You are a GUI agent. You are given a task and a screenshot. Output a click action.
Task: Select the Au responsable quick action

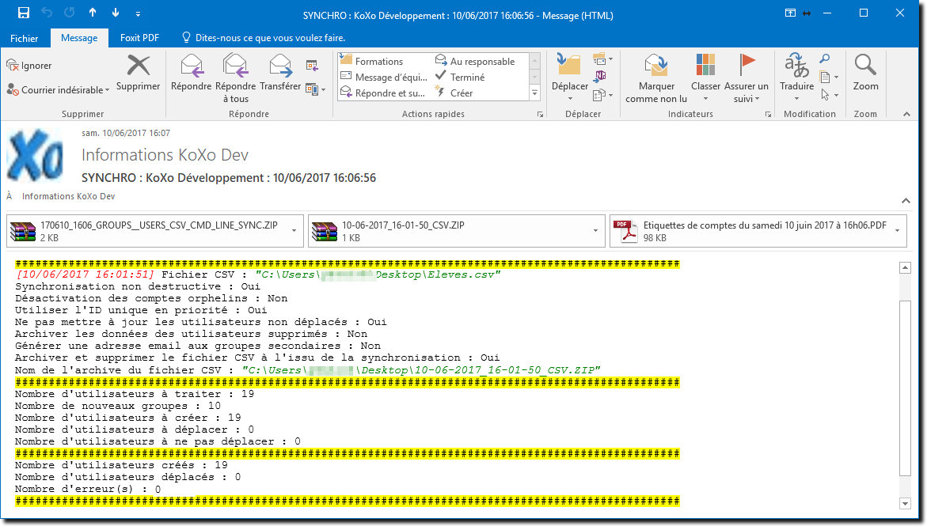coord(475,62)
